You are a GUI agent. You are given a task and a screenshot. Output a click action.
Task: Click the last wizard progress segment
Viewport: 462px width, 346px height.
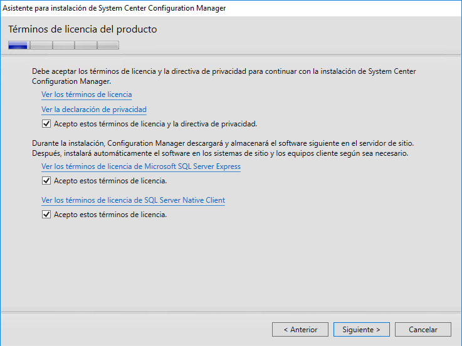pos(108,45)
